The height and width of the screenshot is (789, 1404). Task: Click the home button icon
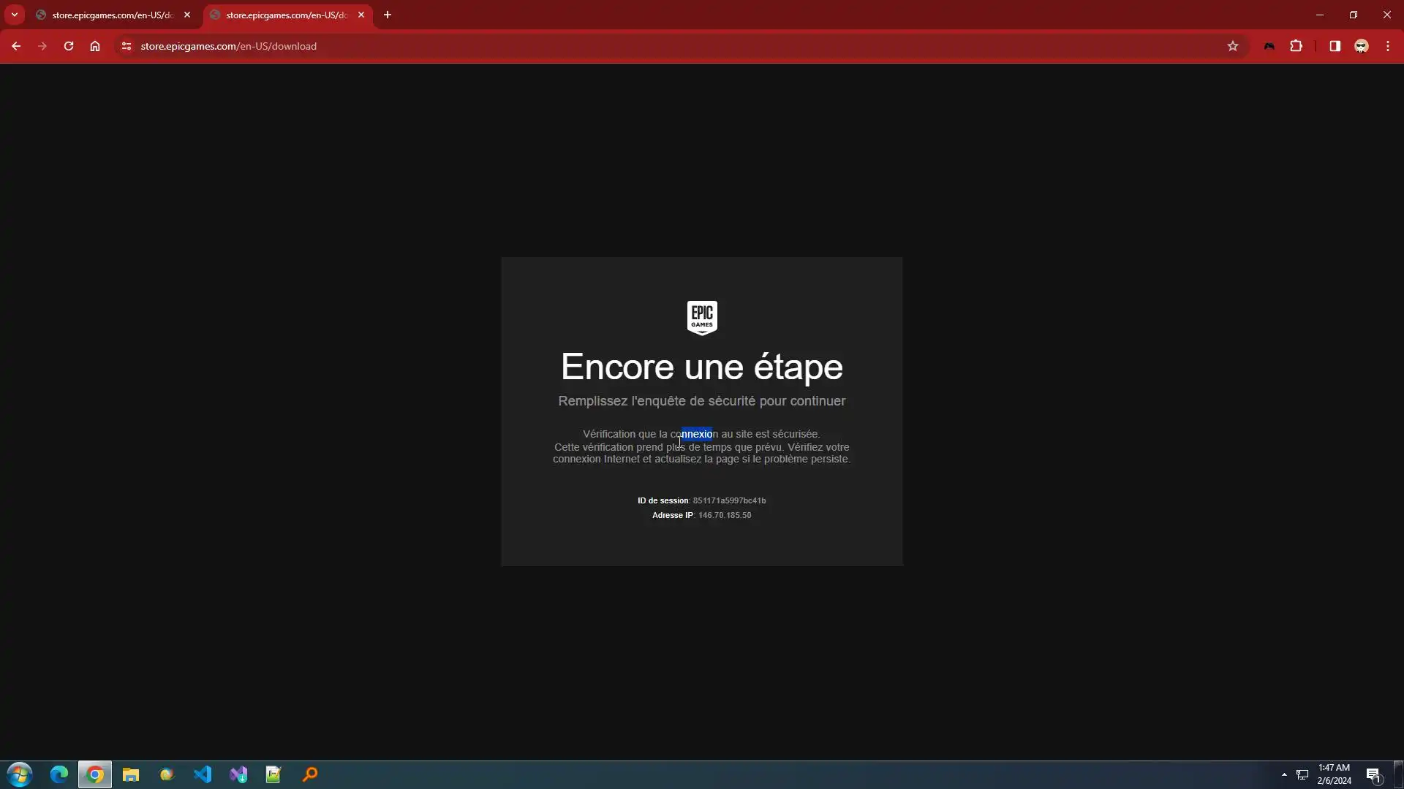point(95,46)
